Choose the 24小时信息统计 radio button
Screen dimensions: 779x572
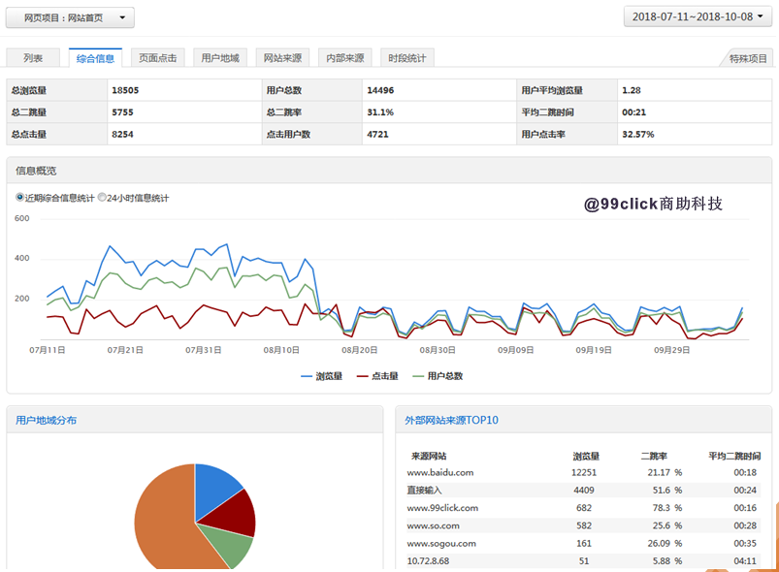pyautogui.click(x=102, y=198)
